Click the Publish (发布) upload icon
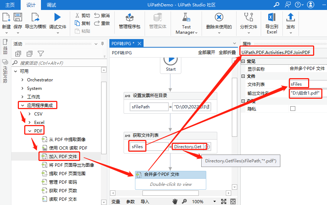The width and height of the screenshot is (327, 205). (291, 17)
